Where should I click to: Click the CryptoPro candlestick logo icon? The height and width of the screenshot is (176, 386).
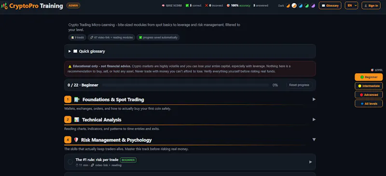pos(4,6)
